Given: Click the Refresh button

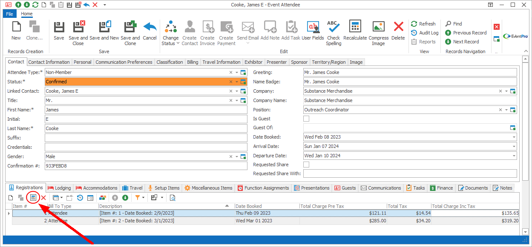Looking at the screenshot, I should (x=423, y=24).
